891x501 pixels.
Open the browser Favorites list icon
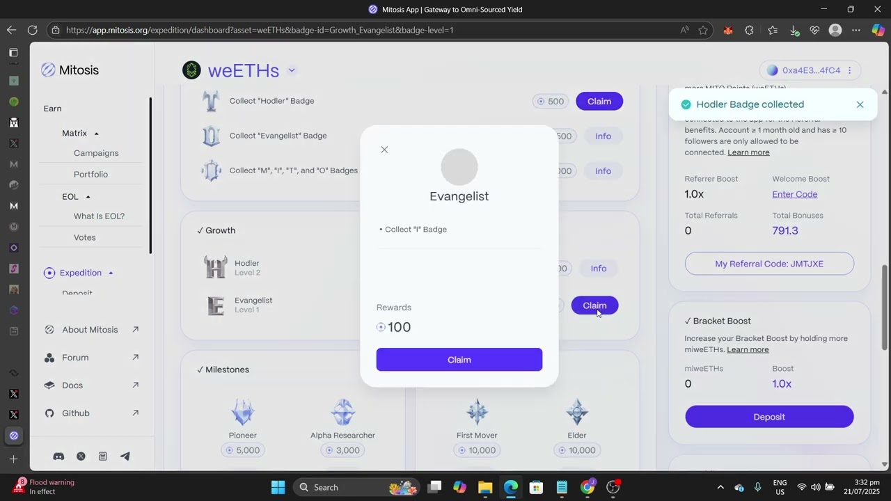773,30
